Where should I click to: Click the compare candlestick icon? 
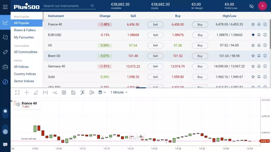(92, 92)
